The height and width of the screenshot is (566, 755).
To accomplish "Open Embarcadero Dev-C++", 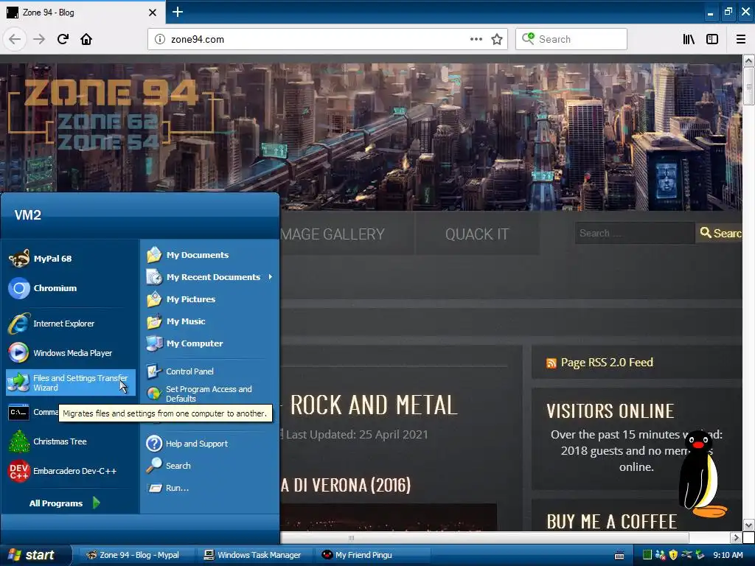I will tap(70, 471).
